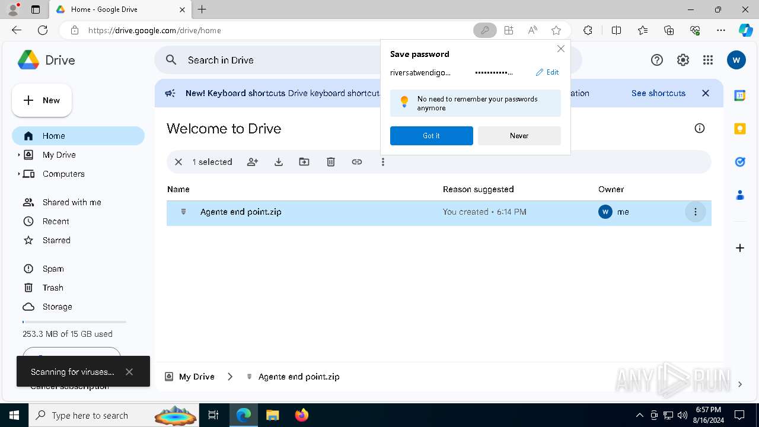Open Google Tasks side panel
Image resolution: width=759 pixels, height=427 pixels.
pyautogui.click(x=740, y=162)
